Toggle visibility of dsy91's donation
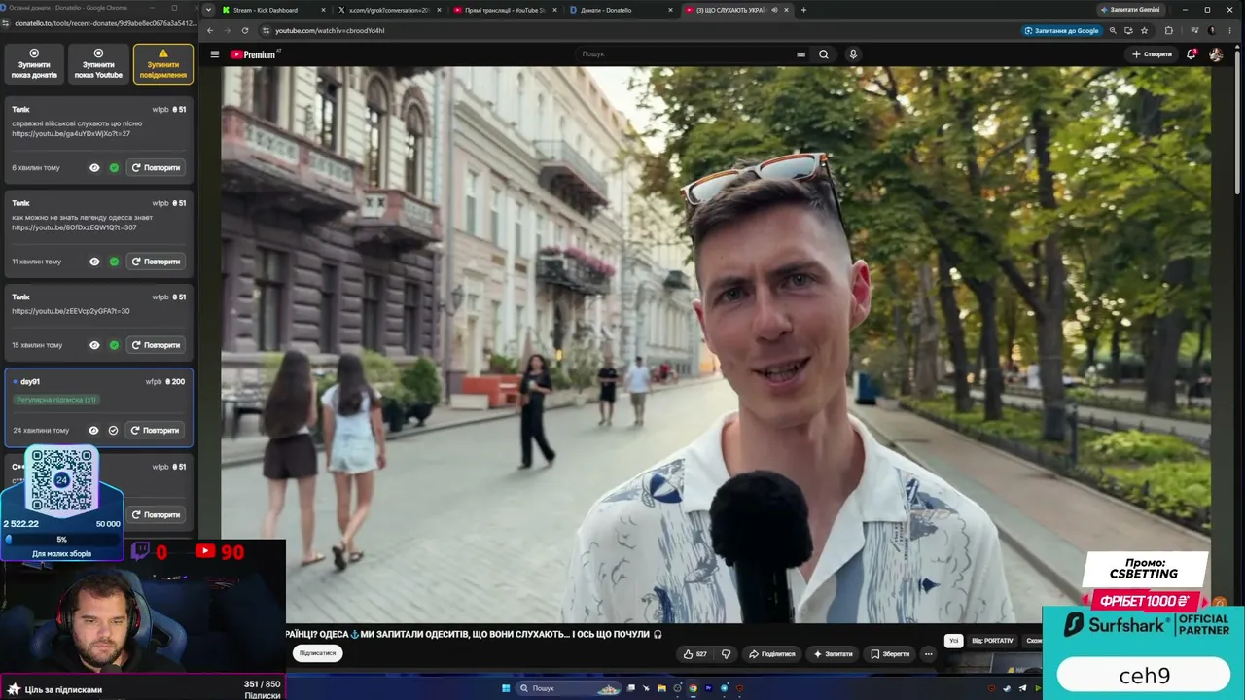The width and height of the screenshot is (1245, 700). pyautogui.click(x=93, y=431)
